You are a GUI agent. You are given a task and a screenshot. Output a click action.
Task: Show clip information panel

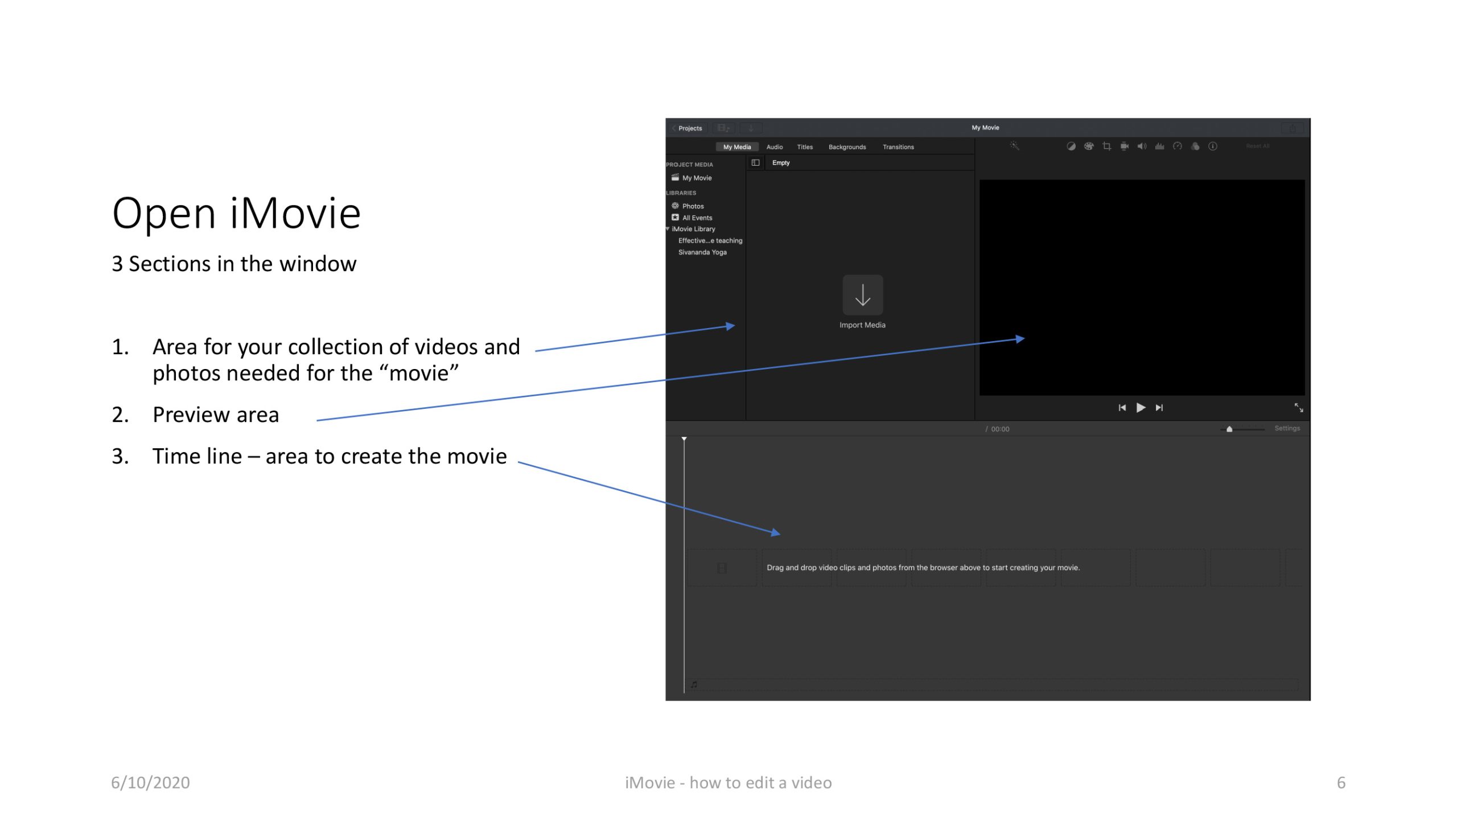pyautogui.click(x=1213, y=146)
